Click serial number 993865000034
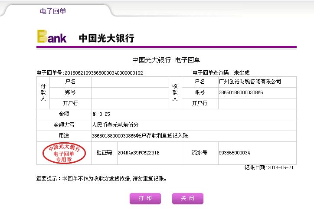The width and height of the screenshot is (314, 213). [234, 153]
